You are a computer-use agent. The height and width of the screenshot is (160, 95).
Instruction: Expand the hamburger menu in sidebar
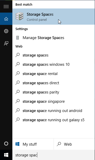(6, 6)
